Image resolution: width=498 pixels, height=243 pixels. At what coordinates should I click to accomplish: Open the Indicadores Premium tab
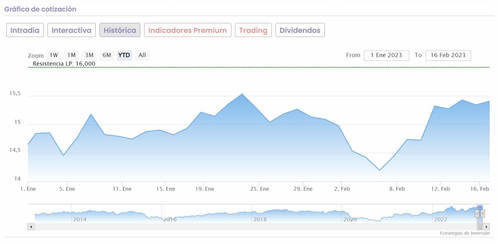188,30
